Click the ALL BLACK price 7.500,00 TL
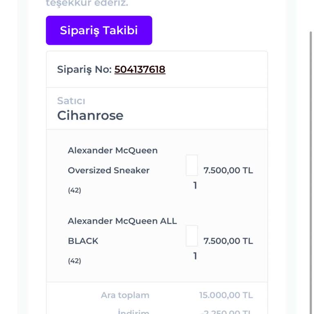 (228, 241)
